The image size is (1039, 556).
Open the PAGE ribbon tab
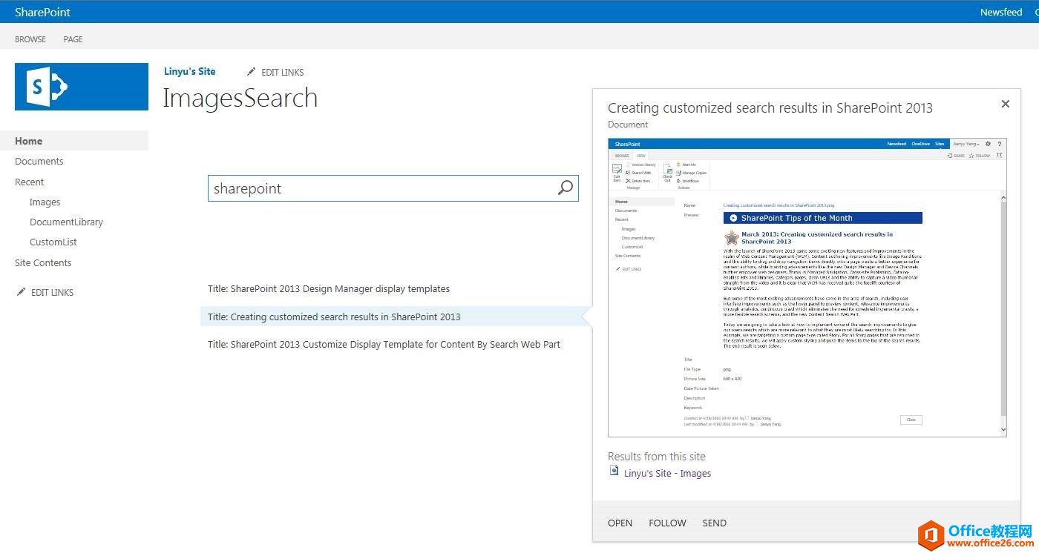73,39
